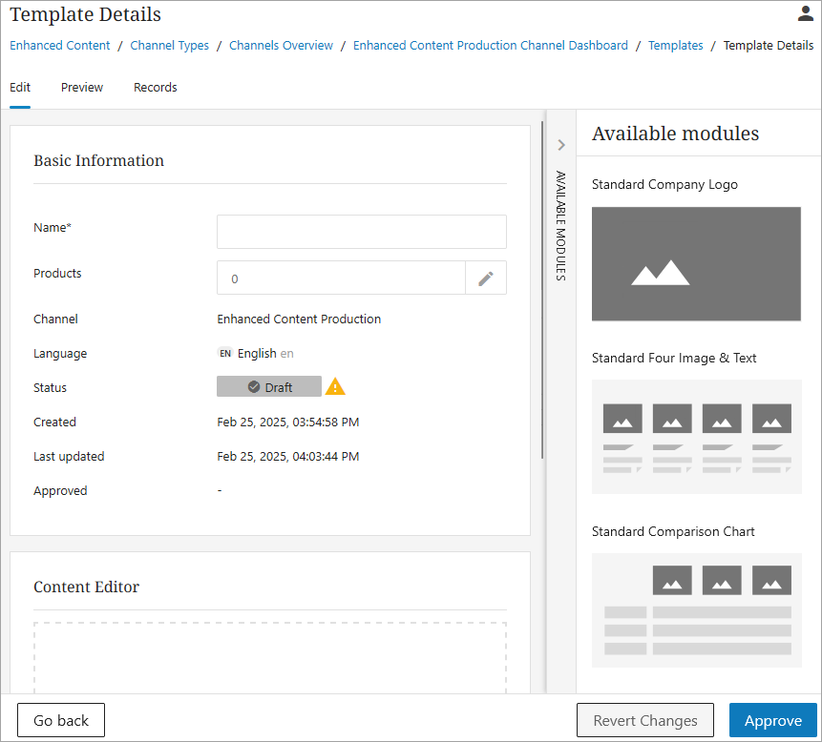822x742 pixels.
Task: Select the Standard Comparison Chart module thumbnail
Action: pyautogui.click(x=697, y=610)
